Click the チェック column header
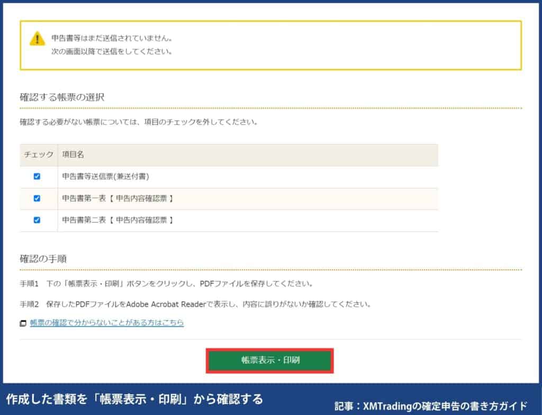The height and width of the screenshot is (415, 542). 38,155
